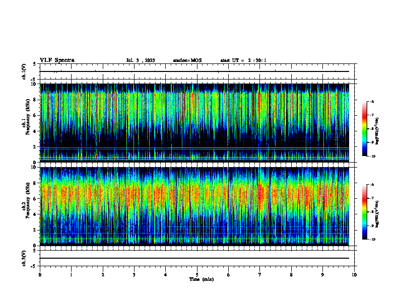
Task: Click the time-axis tick label "5"
Action: 197,275
